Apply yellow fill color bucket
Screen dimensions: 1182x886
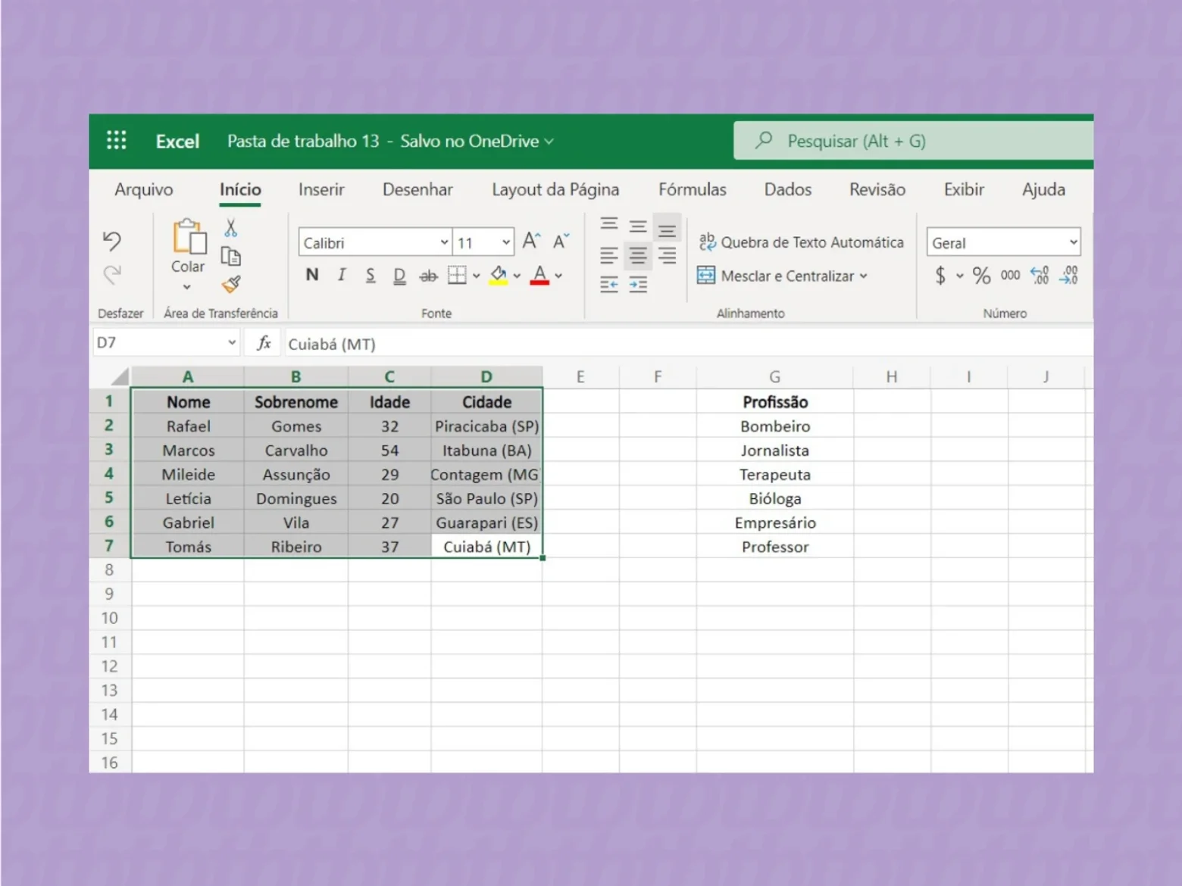pos(498,275)
